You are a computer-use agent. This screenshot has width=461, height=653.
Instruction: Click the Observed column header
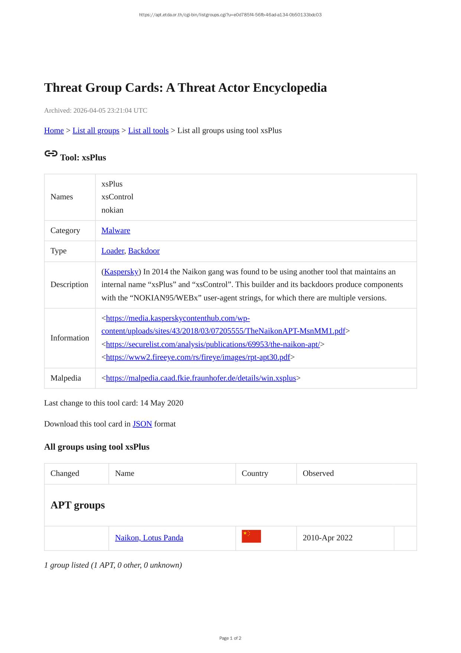tap(318, 473)
